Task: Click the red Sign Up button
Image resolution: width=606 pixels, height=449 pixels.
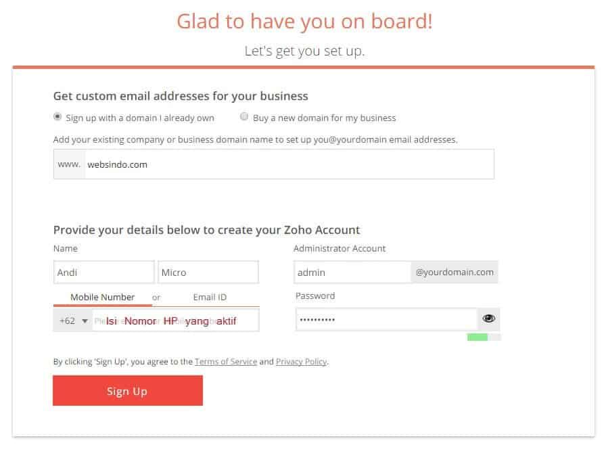Action: (127, 391)
